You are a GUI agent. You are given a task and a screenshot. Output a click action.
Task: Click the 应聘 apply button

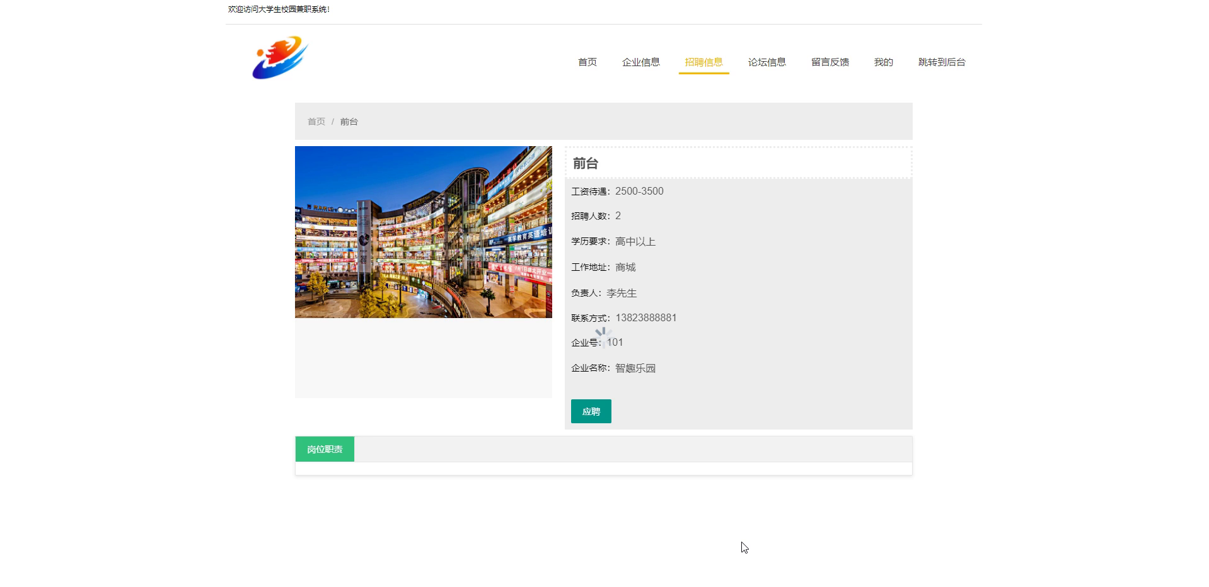pos(591,411)
